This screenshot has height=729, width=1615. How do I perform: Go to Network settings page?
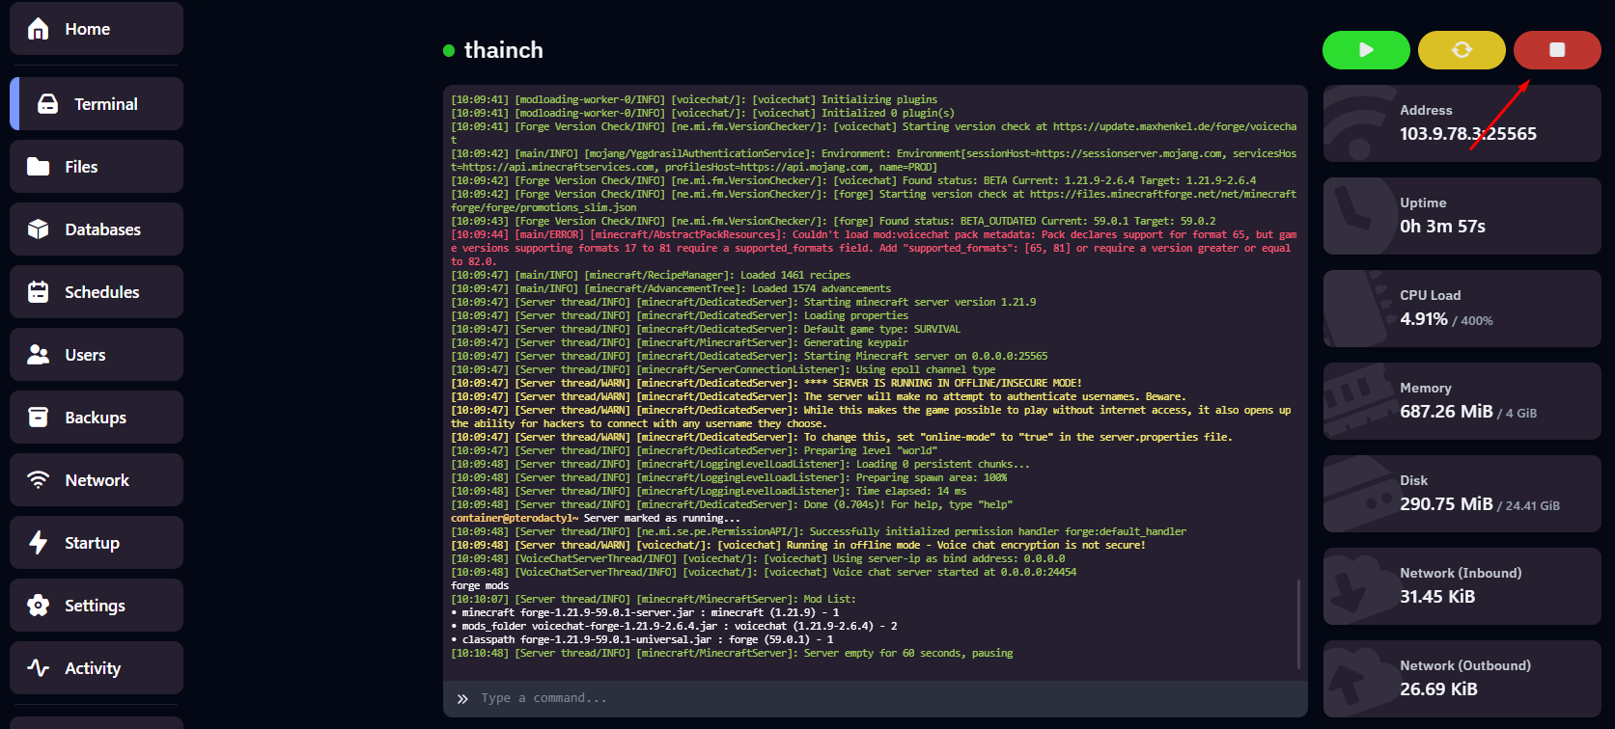click(x=96, y=480)
